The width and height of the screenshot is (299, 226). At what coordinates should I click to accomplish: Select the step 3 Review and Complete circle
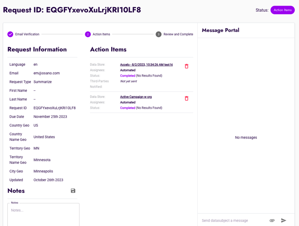pos(159,34)
